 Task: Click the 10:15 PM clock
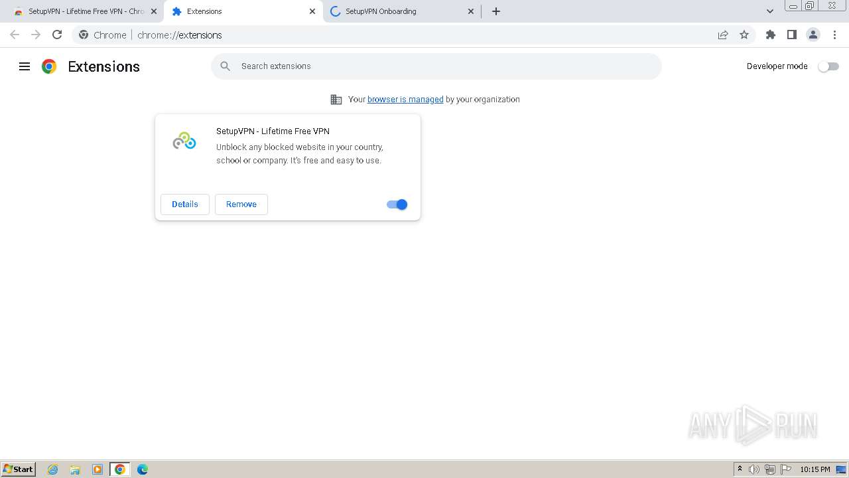815,469
